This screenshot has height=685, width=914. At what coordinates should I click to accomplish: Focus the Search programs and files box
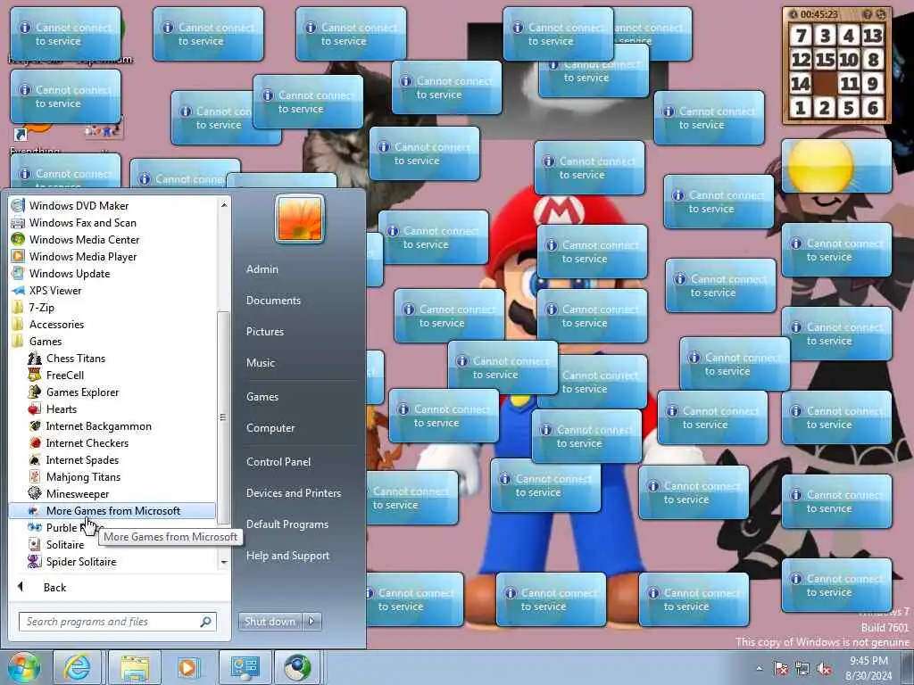117,622
